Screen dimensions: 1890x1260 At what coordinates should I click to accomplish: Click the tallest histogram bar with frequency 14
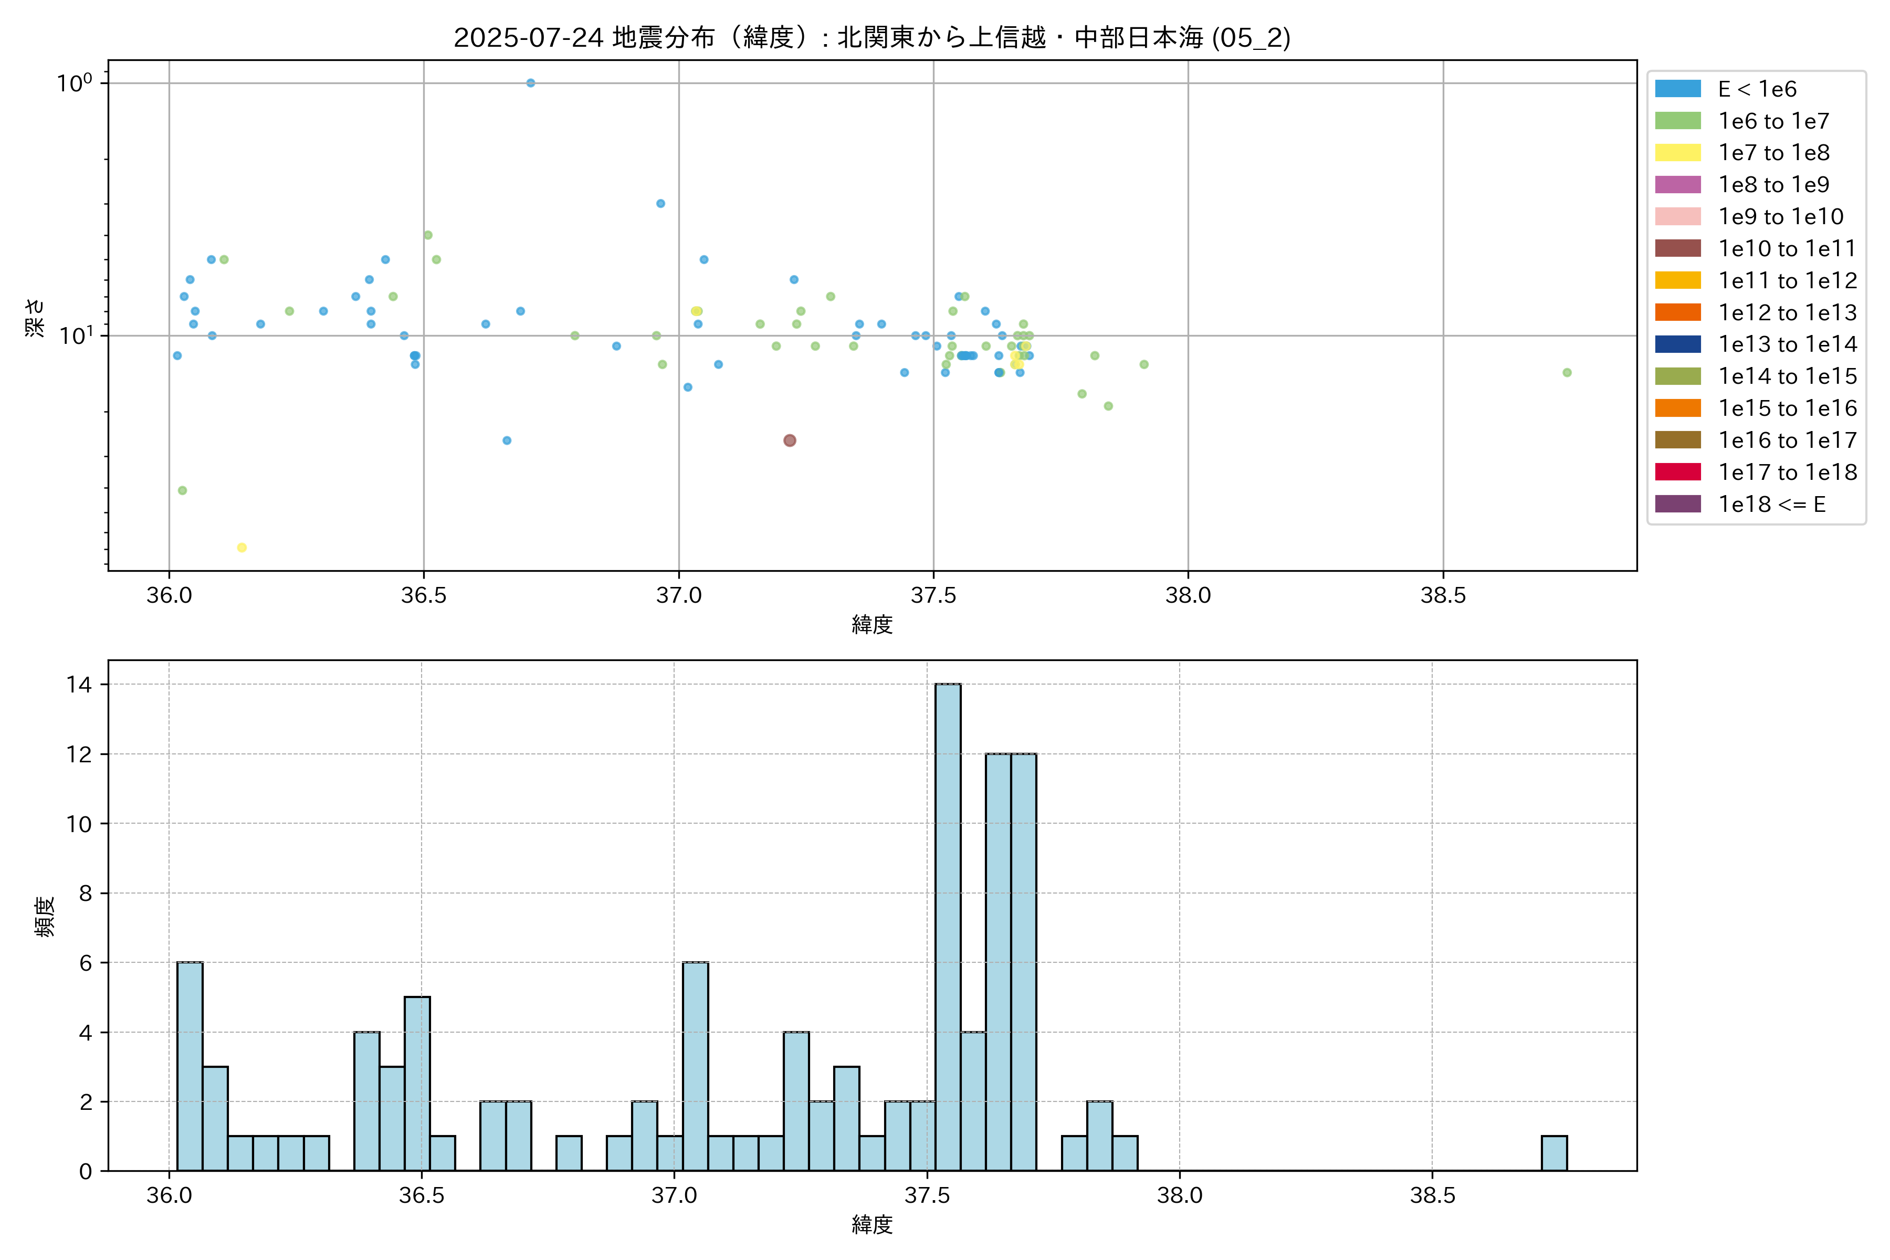948,927
